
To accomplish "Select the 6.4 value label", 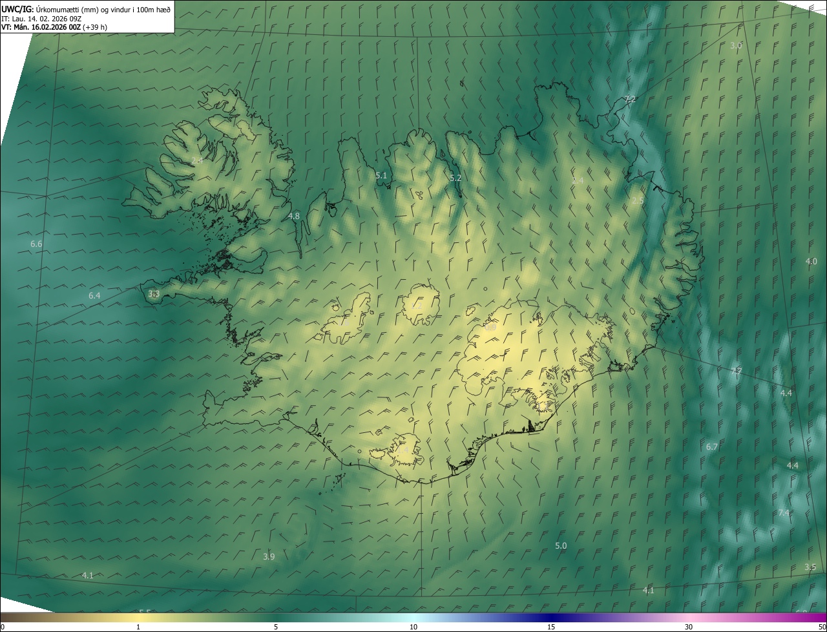I will [94, 295].
